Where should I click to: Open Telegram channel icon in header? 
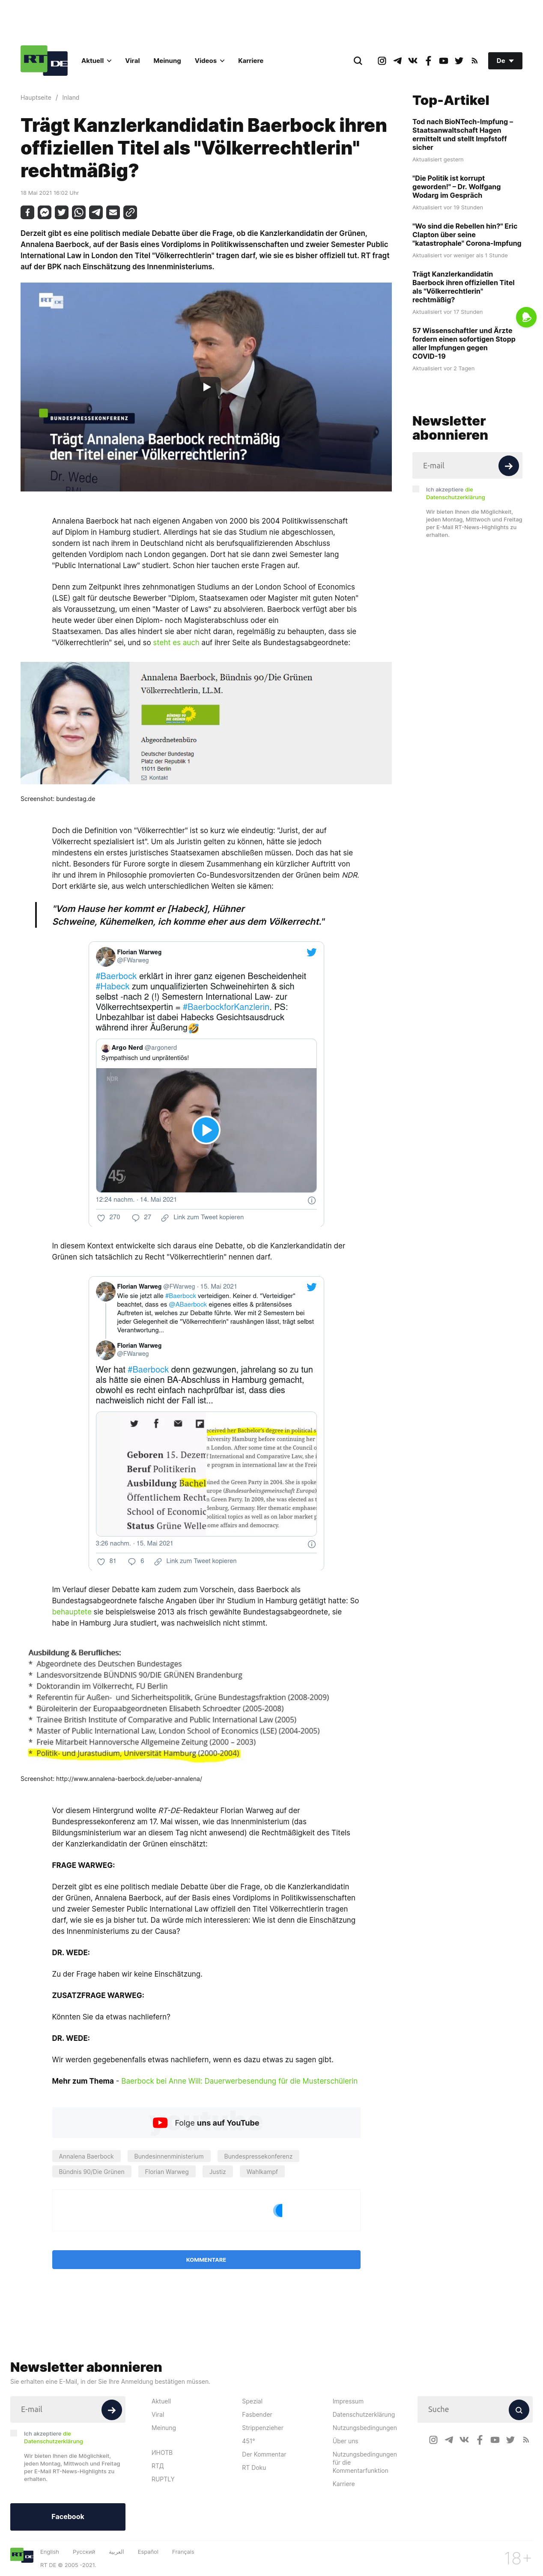397,61
